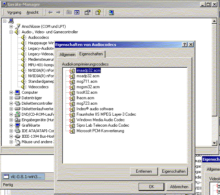Select the Legacy-Audiotreiber tree item

41,48
